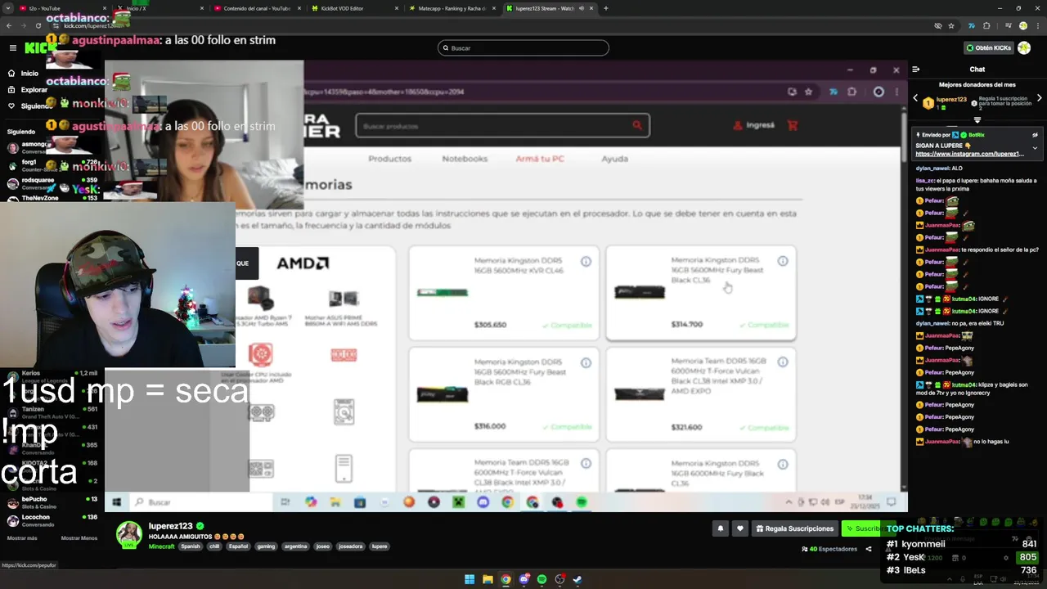This screenshot has height=589, width=1047.
Task: Open Chrome on the bottom taskbar
Action: coord(506,579)
